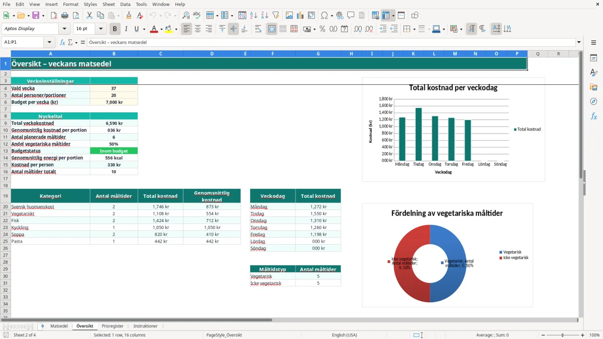Switch to the Matsedel sheet tab
603x339 pixels.
click(x=59, y=326)
